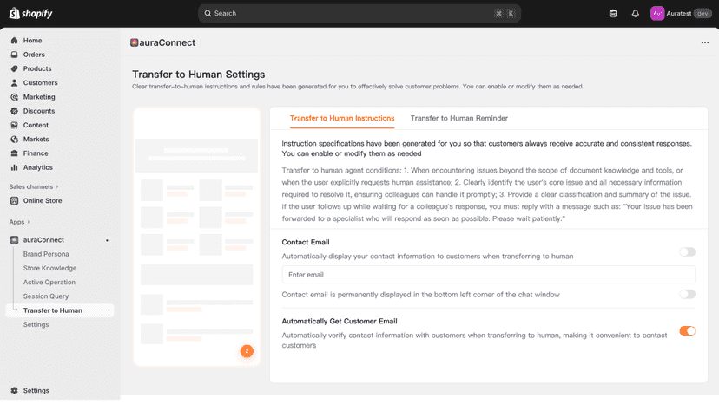
Task: Click the Orders icon in sidebar
Action: pyautogui.click(x=14, y=55)
